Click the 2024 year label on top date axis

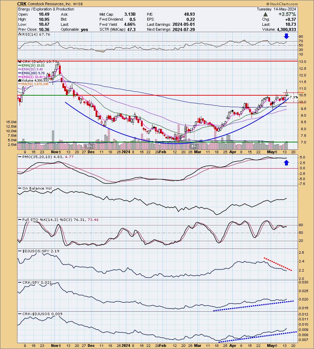tap(126, 152)
